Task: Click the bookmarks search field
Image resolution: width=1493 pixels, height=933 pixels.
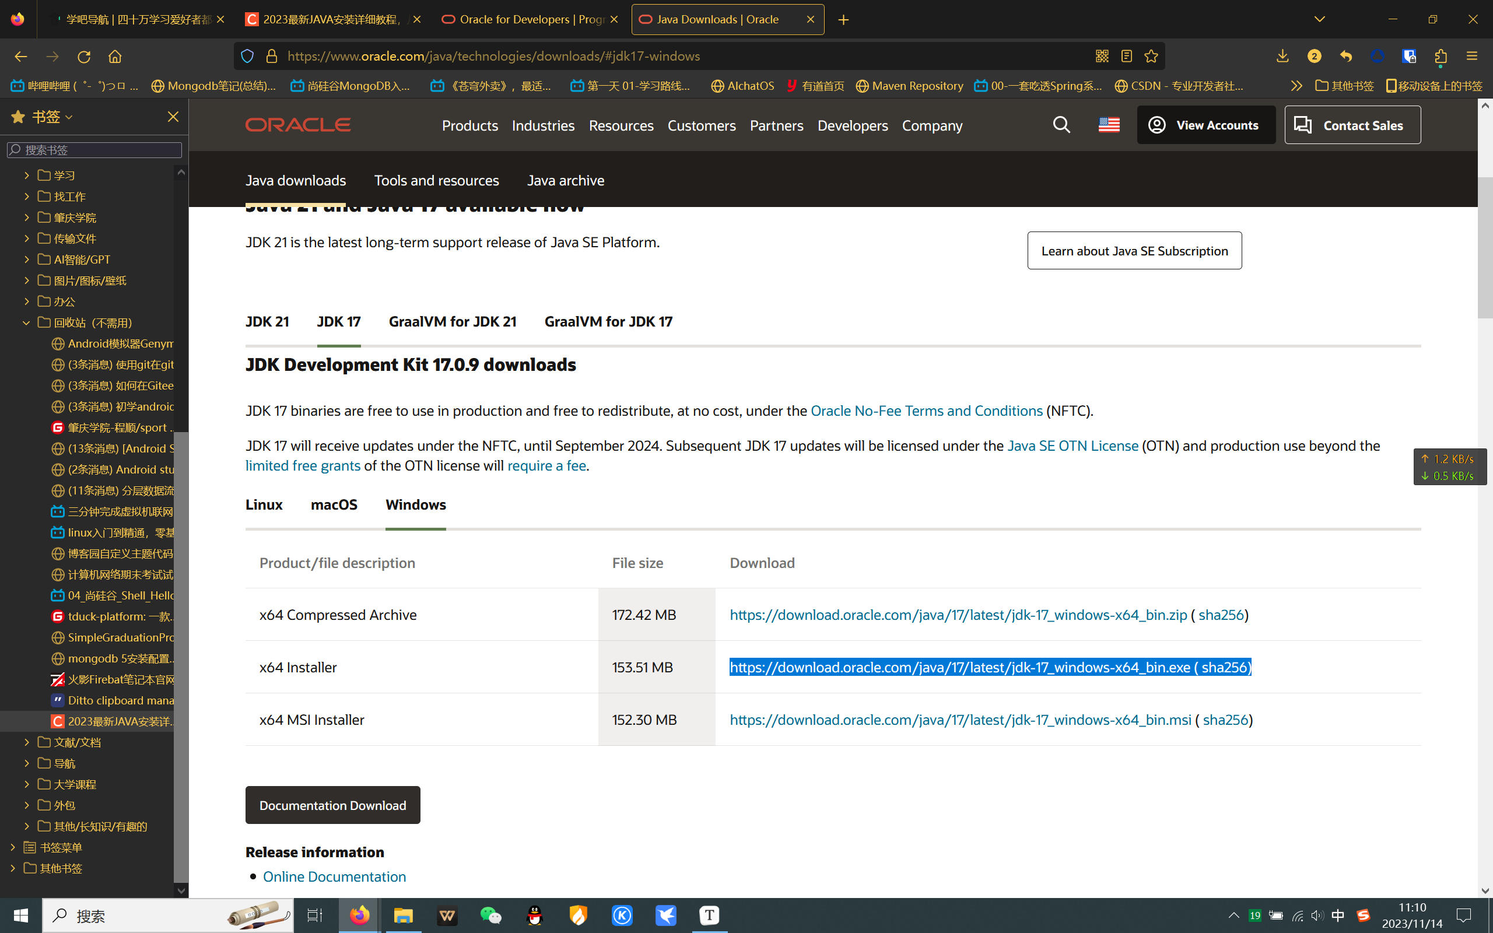Action: click(x=94, y=149)
